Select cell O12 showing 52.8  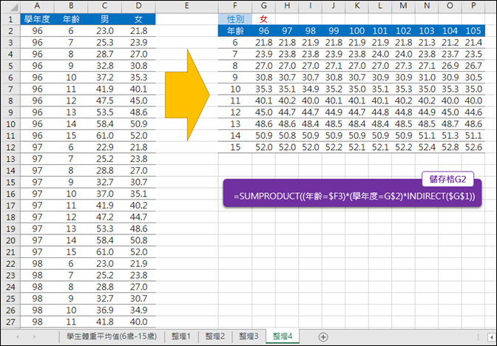450,147
